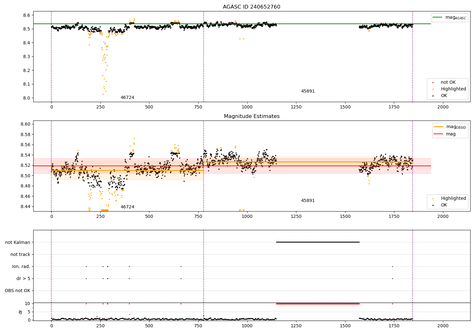The image size is (475, 333).
Task: Click the 'not OK' legend entry in top plot
Action: tap(448, 82)
